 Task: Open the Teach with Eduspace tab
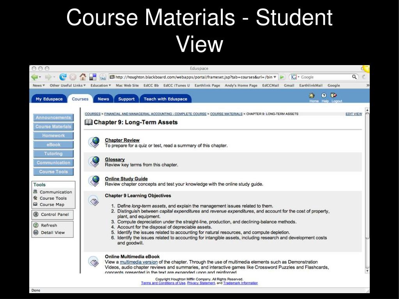pyautogui.click(x=165, y=99)
